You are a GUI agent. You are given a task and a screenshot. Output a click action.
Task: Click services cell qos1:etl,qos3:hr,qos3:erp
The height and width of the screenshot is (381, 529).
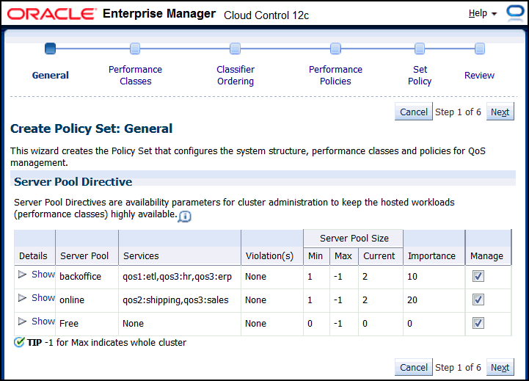click(177, 276)
